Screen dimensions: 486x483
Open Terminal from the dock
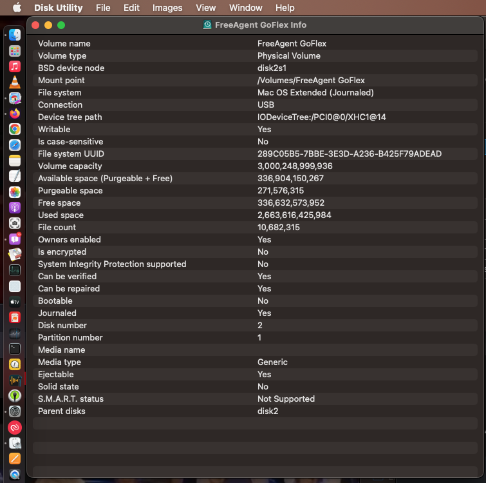[15, 349]
